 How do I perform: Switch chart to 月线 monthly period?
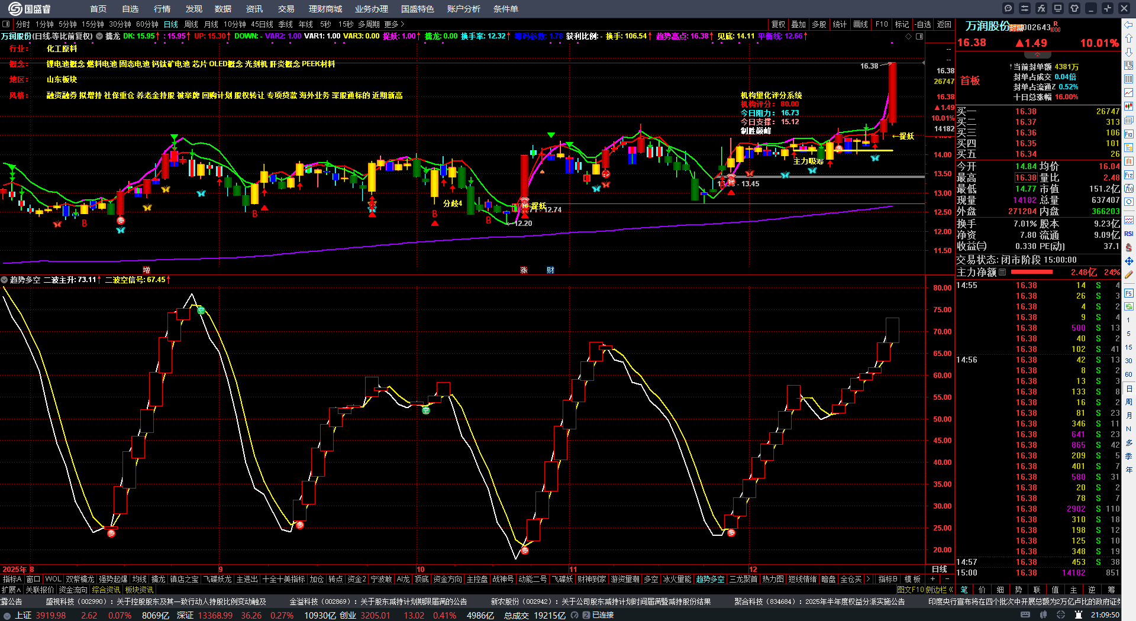pos(211,24)
